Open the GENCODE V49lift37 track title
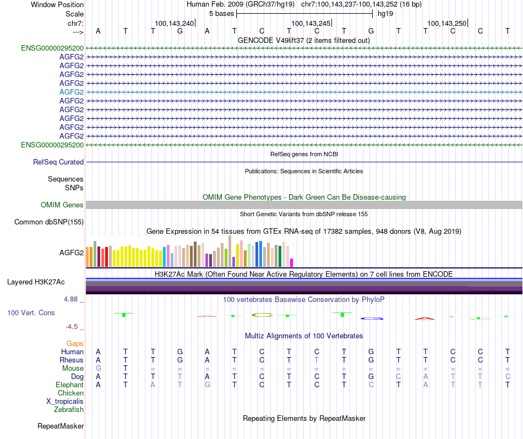This screenshot has width=523, height=439. (x=303, y=40)
